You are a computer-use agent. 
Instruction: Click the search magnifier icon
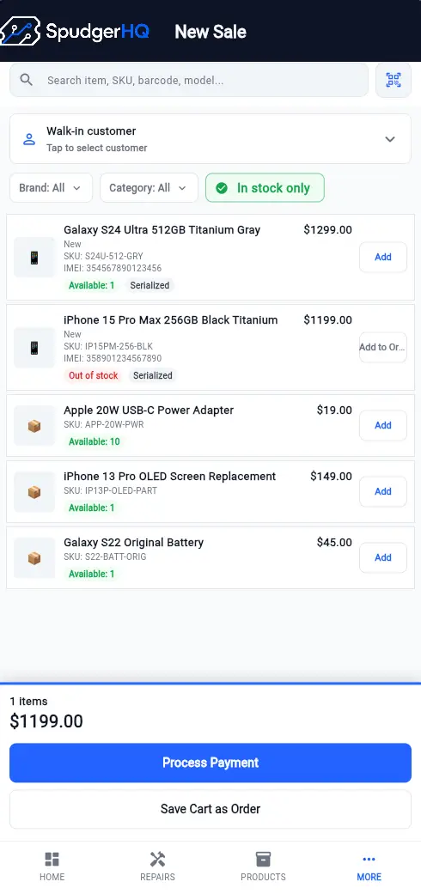tap(27, 80)
